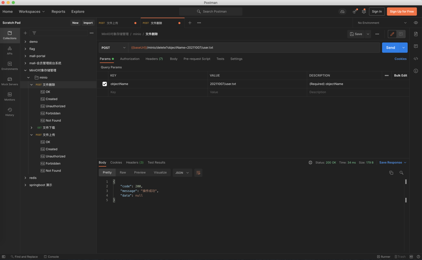Open the HTTP method POST dropdown

point(114,48)
